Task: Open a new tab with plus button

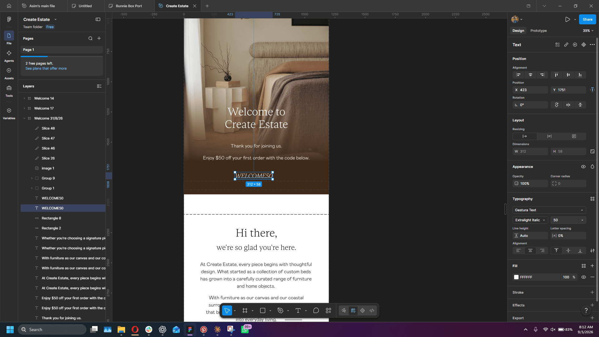Action: coord(207,6)
